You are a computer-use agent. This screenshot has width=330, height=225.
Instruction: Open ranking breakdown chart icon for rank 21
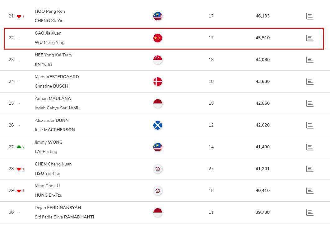click(309, 16)
